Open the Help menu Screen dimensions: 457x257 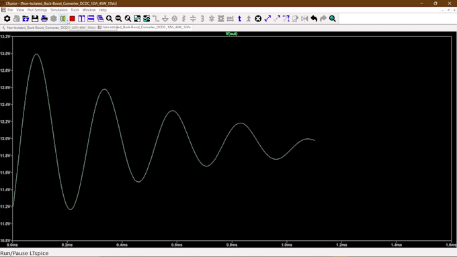tap(103, 10)
